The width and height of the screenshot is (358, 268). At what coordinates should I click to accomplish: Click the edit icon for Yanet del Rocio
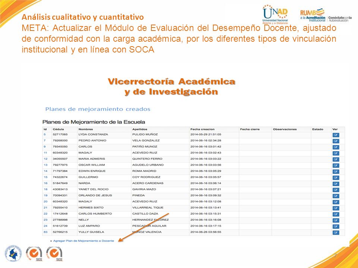click(336, 190)
